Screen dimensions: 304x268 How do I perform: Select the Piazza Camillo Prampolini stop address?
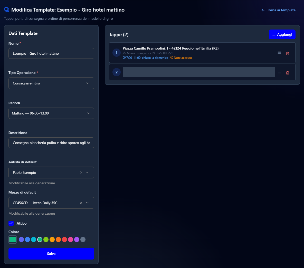coord(170,48)
